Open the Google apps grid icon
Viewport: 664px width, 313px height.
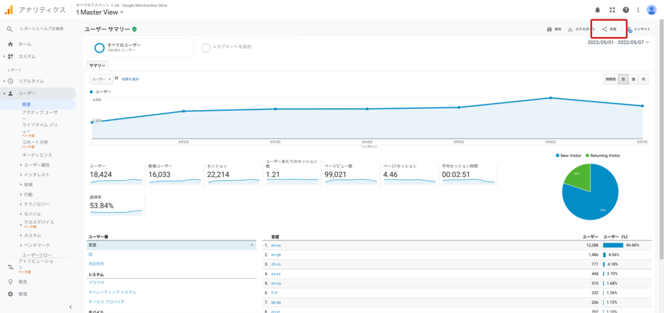pos(611,10)
